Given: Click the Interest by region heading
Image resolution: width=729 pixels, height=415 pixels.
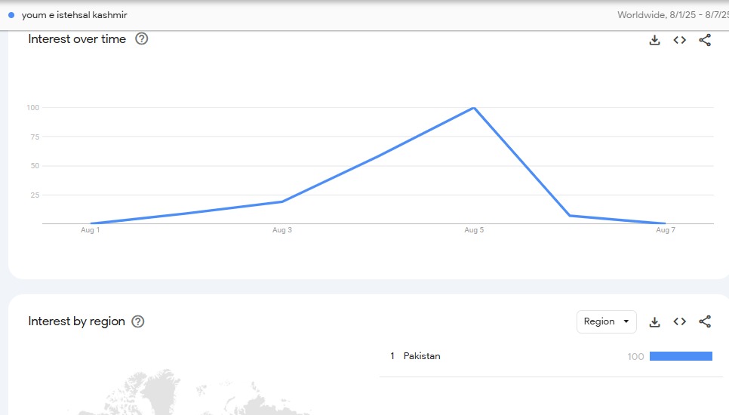Looking at the screenshot, I should pyautogui.click(x=76, y=321).
